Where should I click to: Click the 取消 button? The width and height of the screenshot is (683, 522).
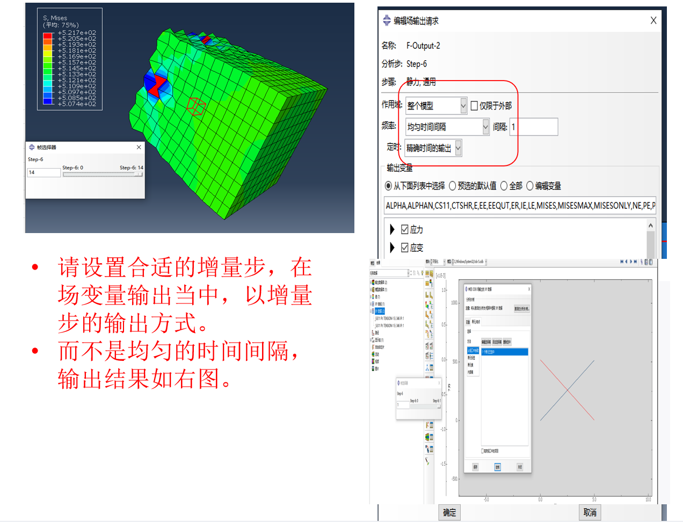(x=589, y=512)
